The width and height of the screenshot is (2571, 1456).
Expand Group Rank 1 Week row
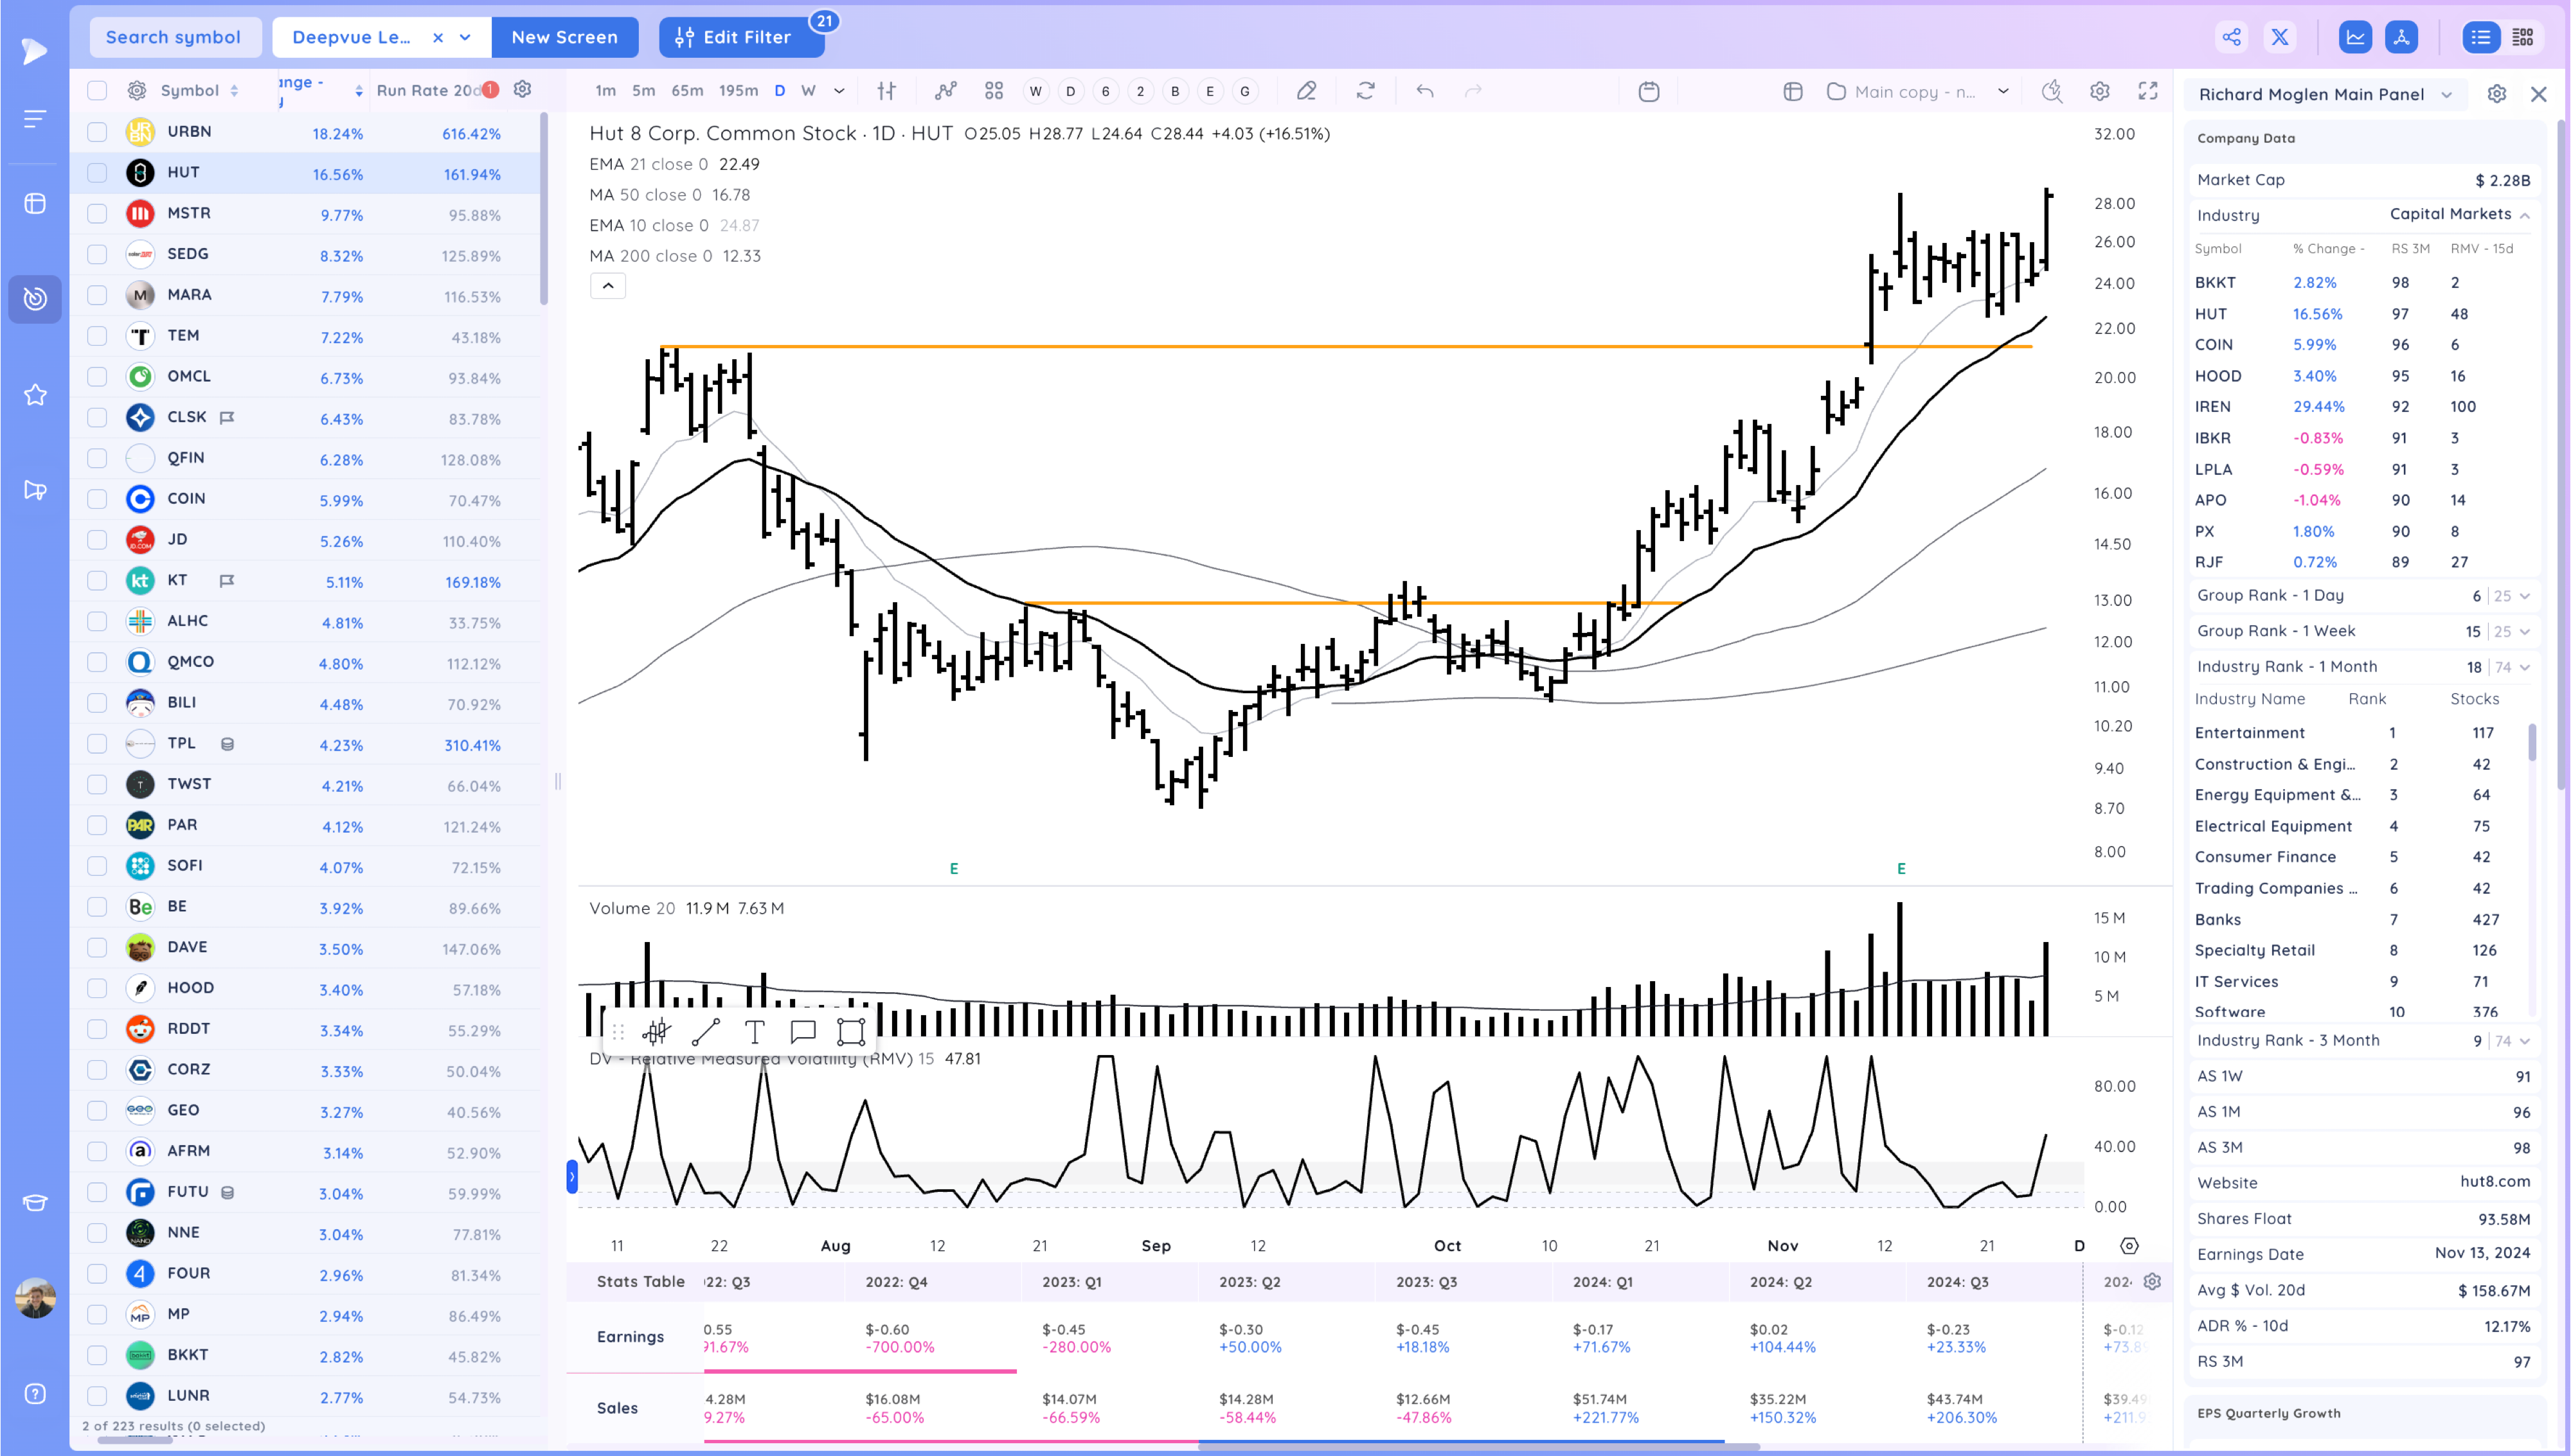pos(2524,632)
